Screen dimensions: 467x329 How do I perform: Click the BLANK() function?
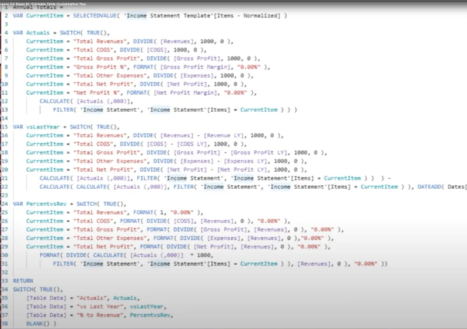38,324
